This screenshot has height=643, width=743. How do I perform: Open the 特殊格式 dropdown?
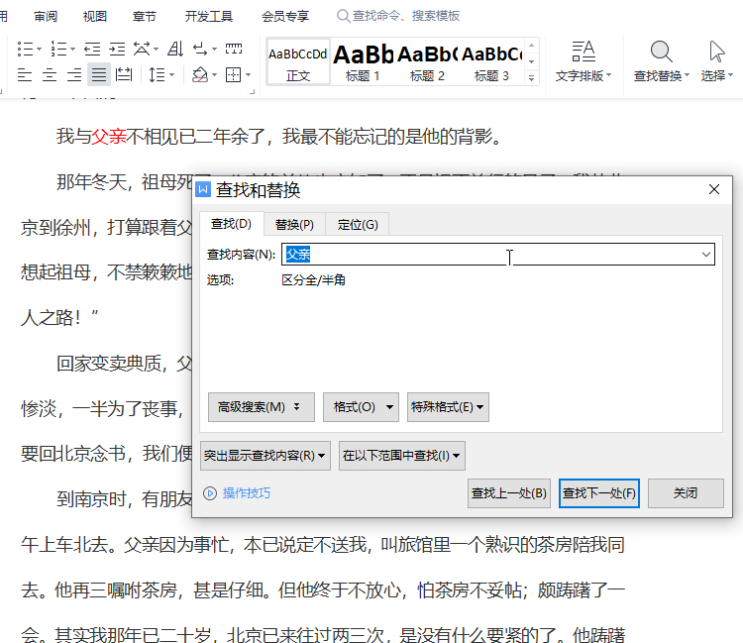click(449, 407)
